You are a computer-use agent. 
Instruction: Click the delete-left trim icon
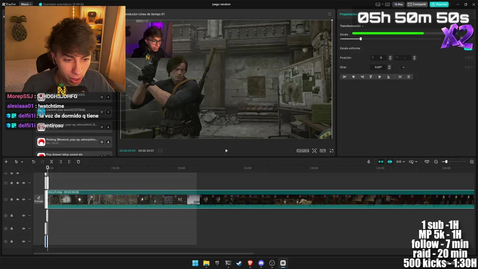click(x=60, y=162)
